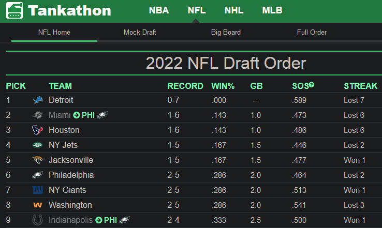Image resolution: width=382 pixels, height=228 pixels.
Task: Click the NY Jets team logo
Action: [x=37, y=145]
